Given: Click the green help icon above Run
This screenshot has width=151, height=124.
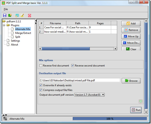Looking at the screenshot, I should click(141, 101).
